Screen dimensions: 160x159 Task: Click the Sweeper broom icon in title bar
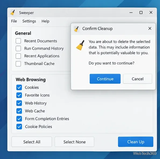(13, 13)
